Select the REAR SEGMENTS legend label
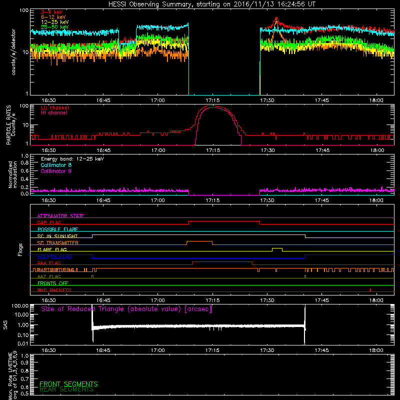The image size is (400, 400). click(x=66, y=389)
